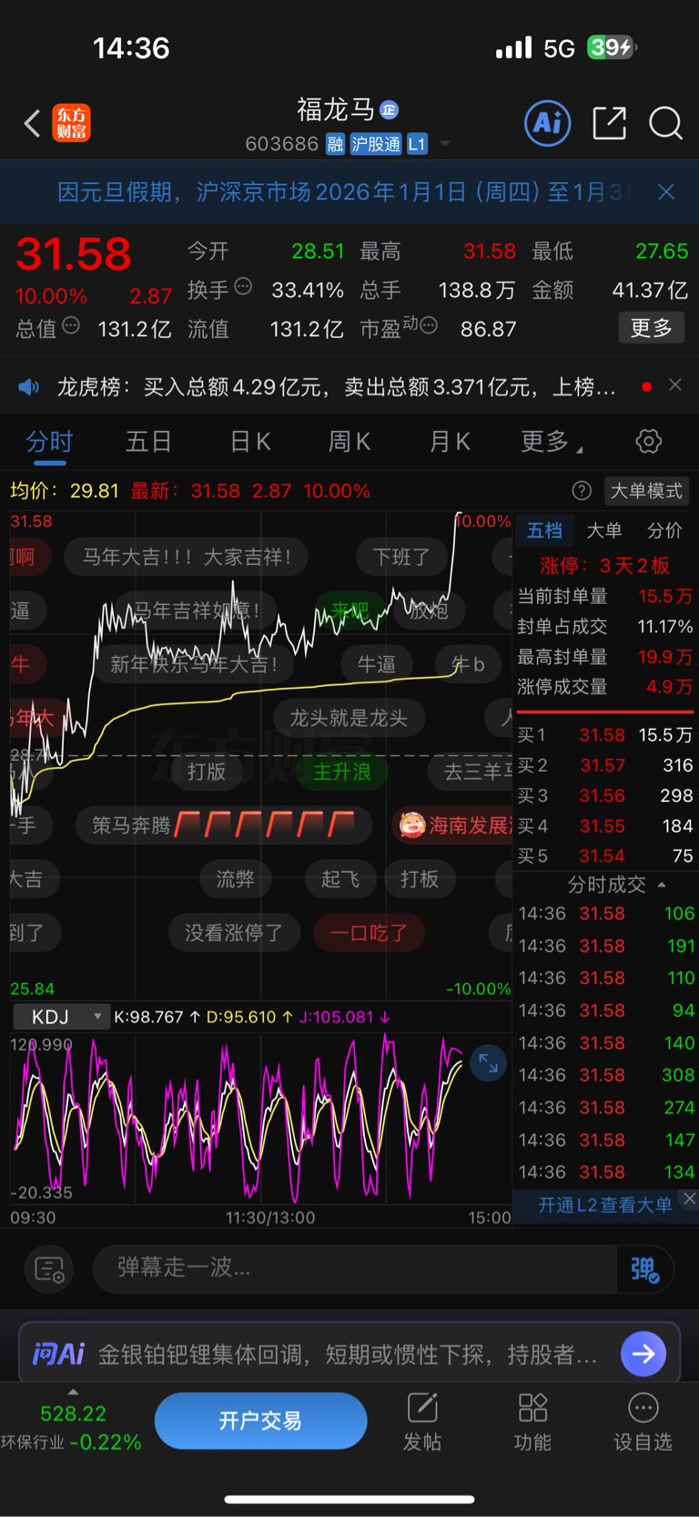Expand stock switcher arrow after L1
The width and height of the screenshot is (699, 1517).
tap(444, 144)
